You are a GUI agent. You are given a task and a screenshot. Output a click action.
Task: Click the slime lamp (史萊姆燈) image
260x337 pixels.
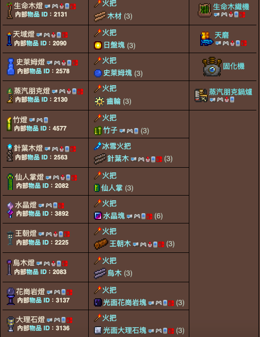pyautogui.click(x=10, y=67)
